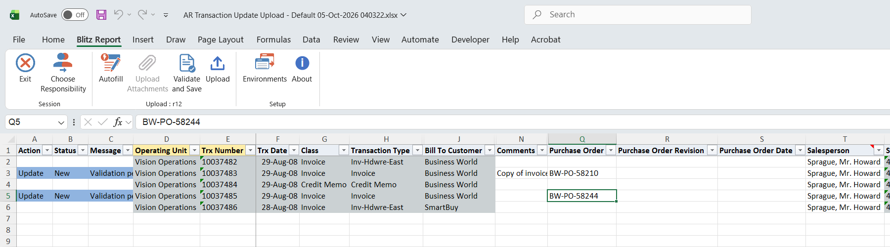Toggle AutoSave switch
The height and width of the screenshot is (247, 890).
point(75,15)
